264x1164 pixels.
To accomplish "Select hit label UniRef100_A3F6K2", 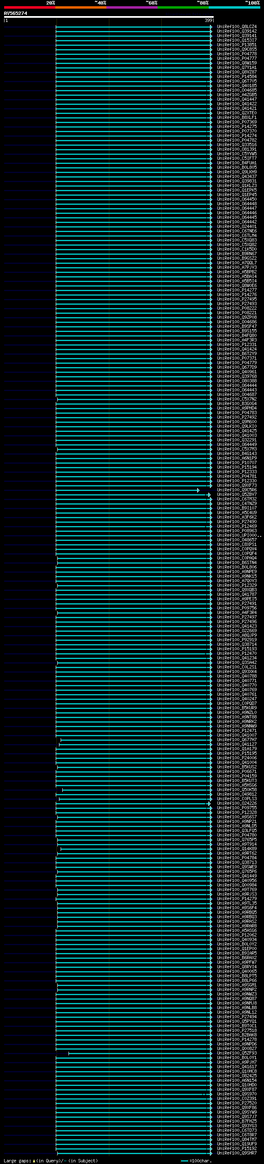I will click(x=237, y=517).
